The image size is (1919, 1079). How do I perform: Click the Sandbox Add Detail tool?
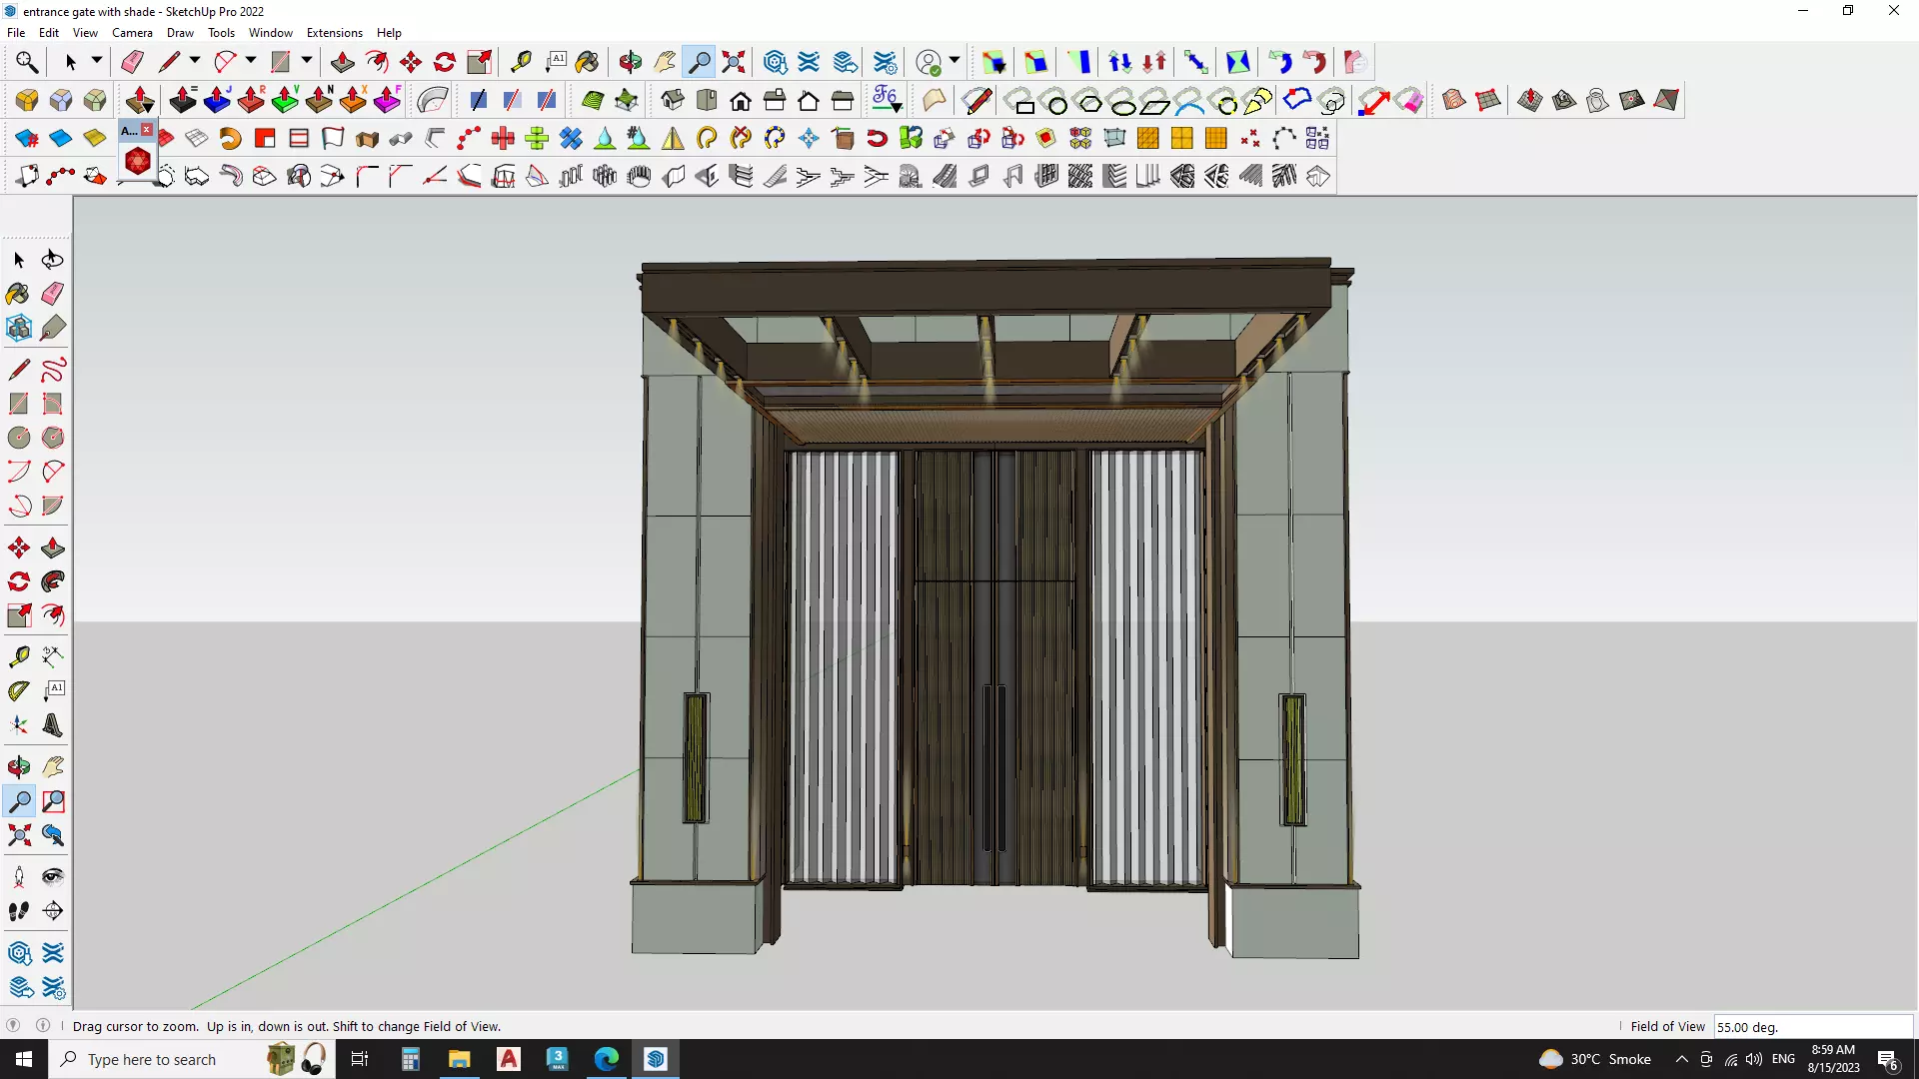pyautogui.click(x=1632, y=100)
